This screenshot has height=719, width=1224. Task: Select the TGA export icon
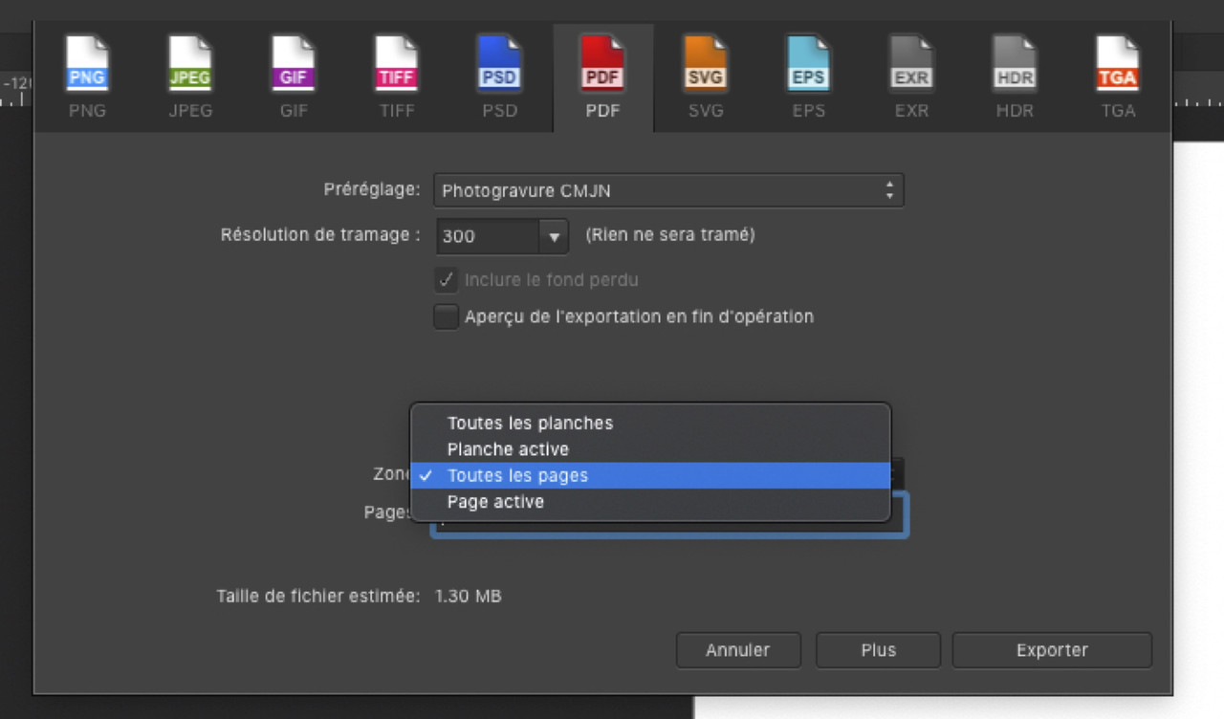1117,64
